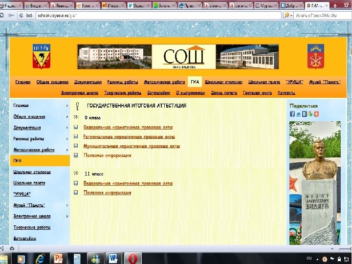Open 9 класс 'Полезная информация' link
Image resolution: width=352 pixels, height=264 pixels.
point(107,155)
